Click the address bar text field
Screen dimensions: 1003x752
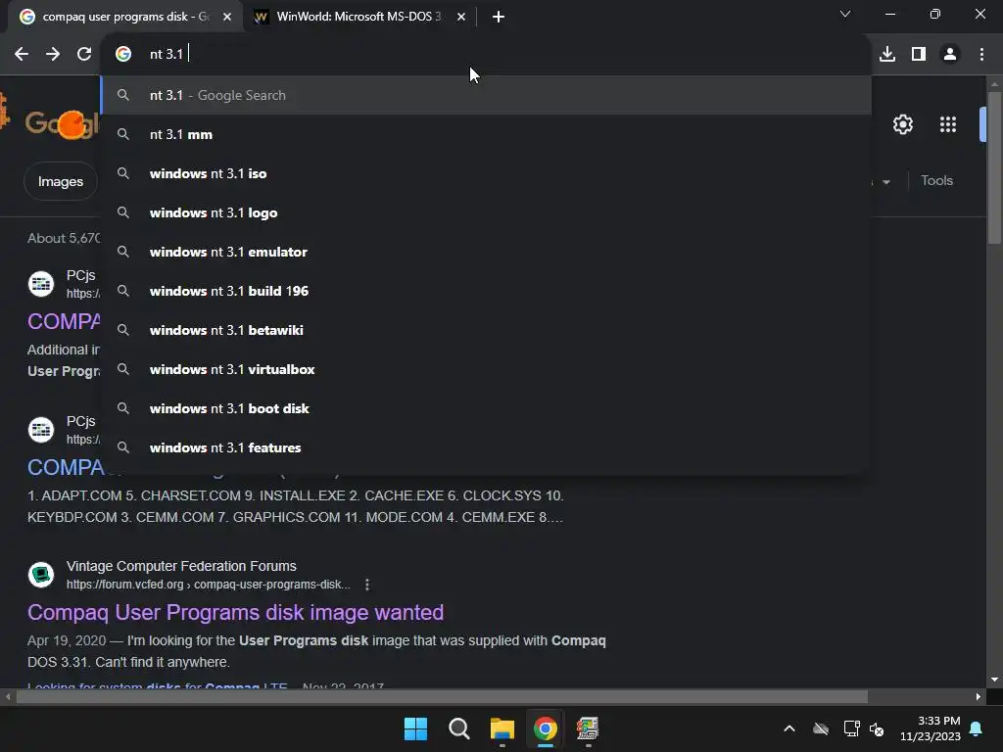pos(486,55)
